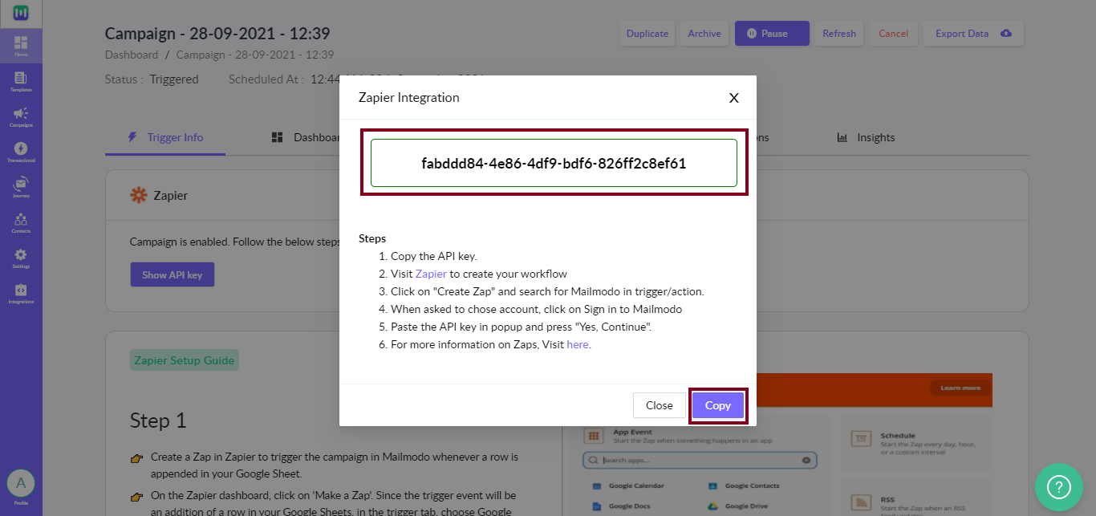Switch to the Insights tab
The width and height of the screenshot is (1096, 516).
coord(866,137)
